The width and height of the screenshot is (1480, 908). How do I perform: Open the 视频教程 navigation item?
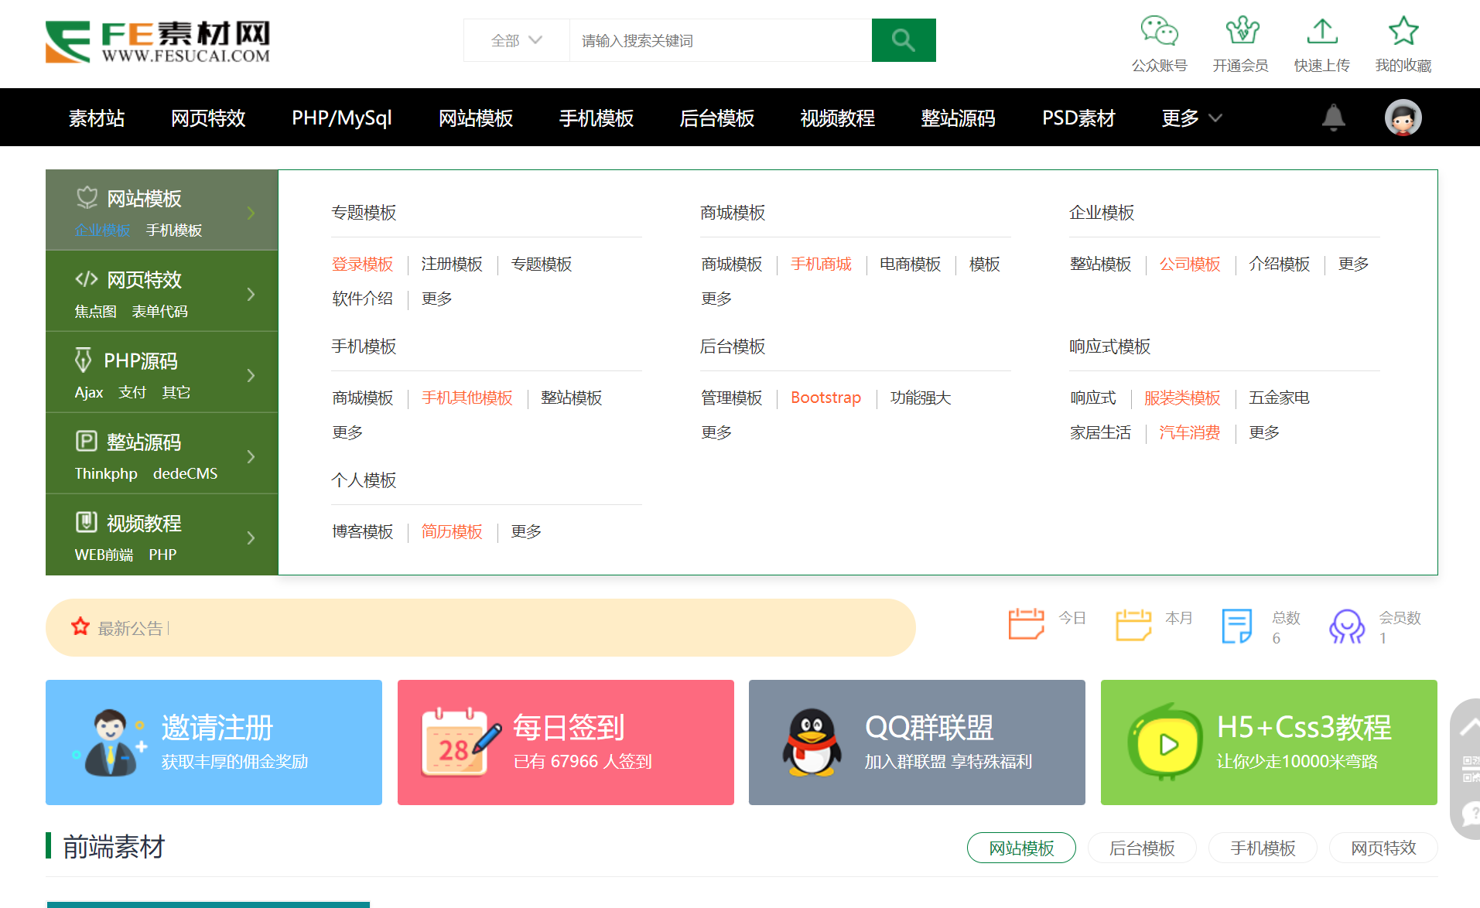pos(836,118)
